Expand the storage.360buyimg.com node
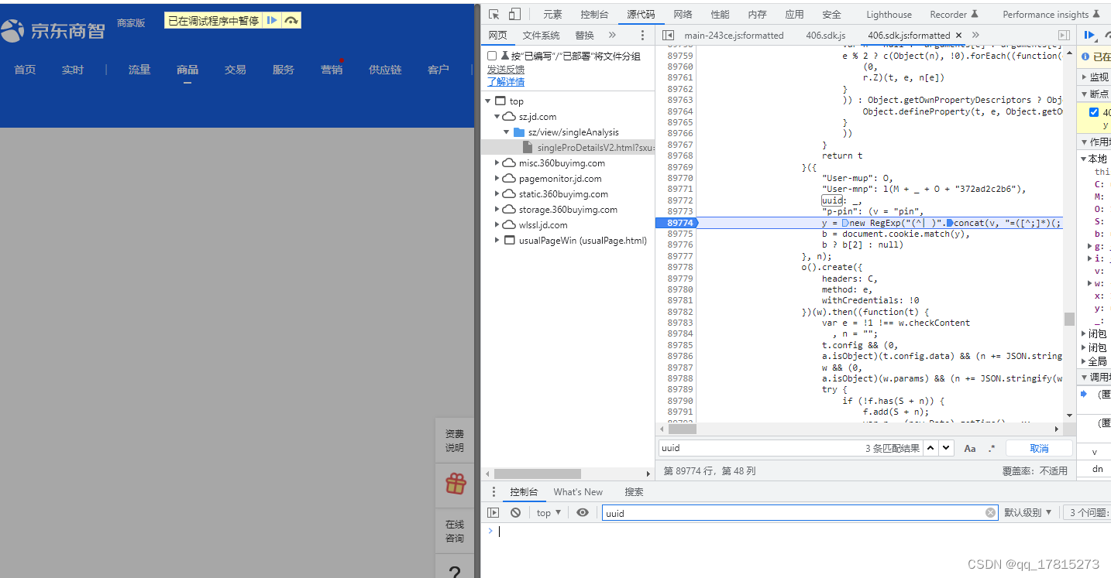This screenshot has width=1111, height=578. tap(497, 210)
